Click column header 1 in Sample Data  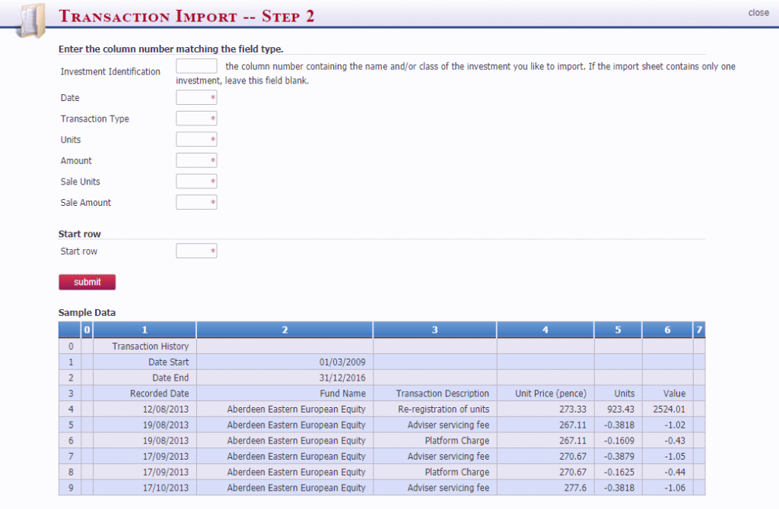click(145, 330)
